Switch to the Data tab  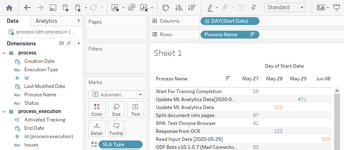point(13,21)
